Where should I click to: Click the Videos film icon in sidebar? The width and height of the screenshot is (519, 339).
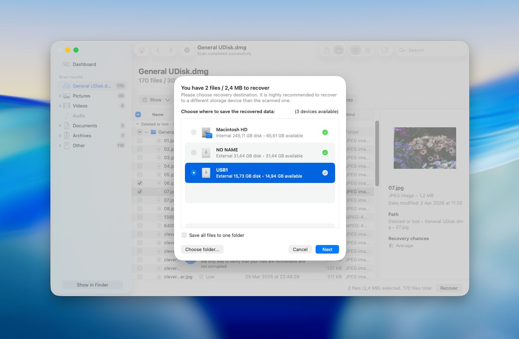pyautogui.click(x=67, y=106)
